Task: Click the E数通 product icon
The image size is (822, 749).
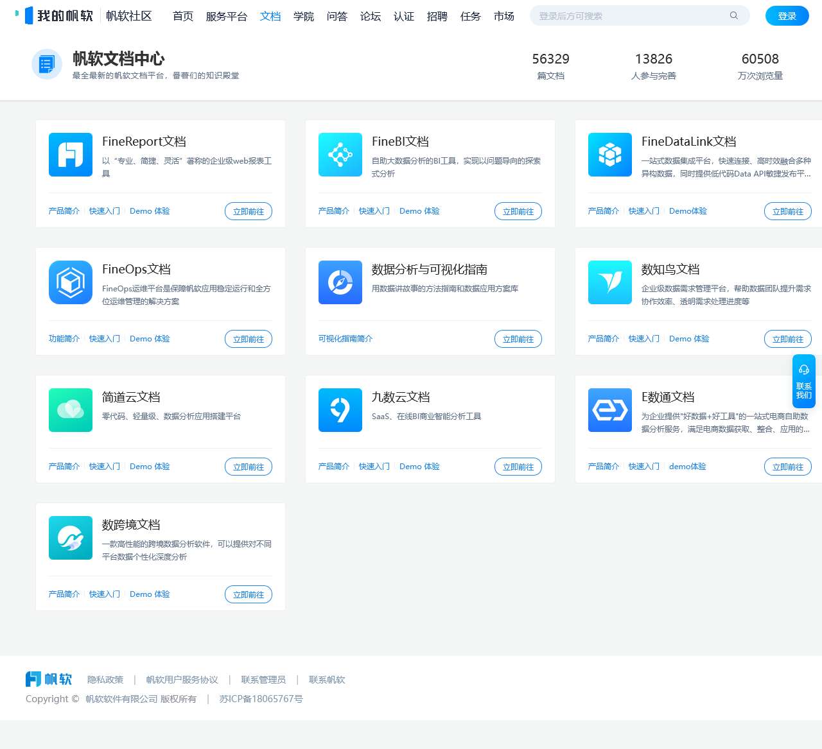Action: pos(610,410)
